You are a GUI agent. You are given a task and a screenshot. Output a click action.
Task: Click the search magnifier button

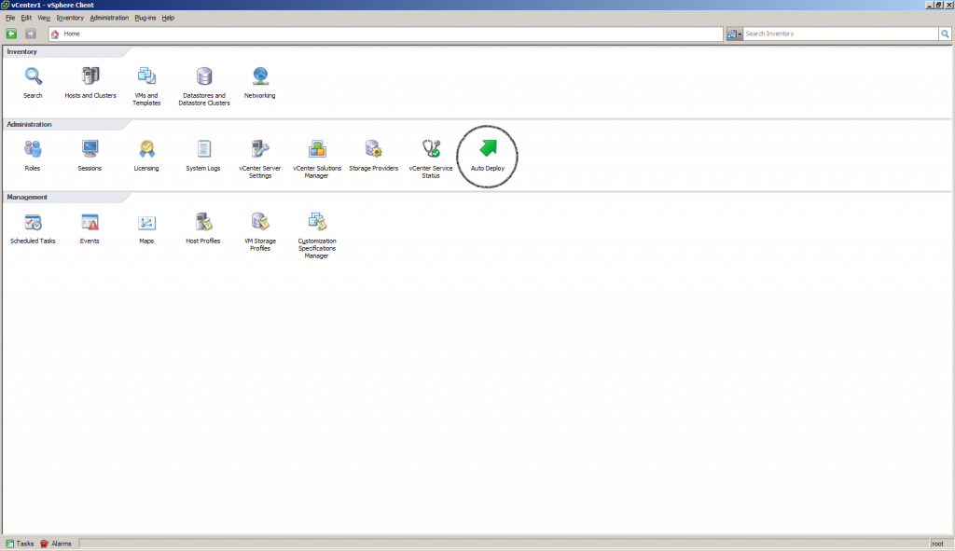[x=945, y=34]
